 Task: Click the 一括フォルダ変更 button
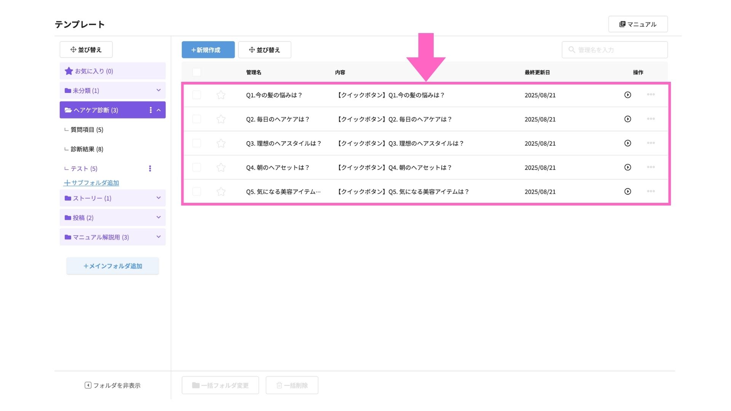220,385
